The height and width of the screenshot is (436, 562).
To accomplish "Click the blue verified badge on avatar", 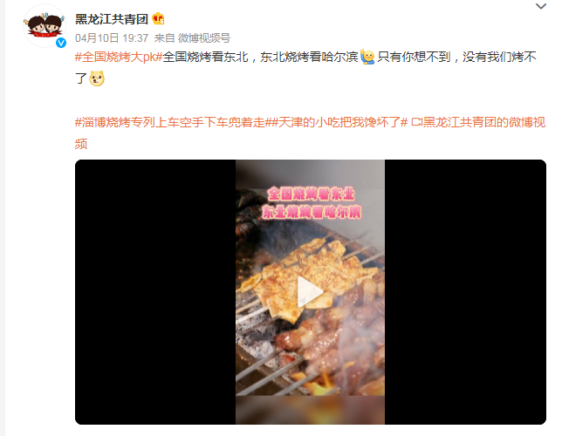I will tap(61, 43).
